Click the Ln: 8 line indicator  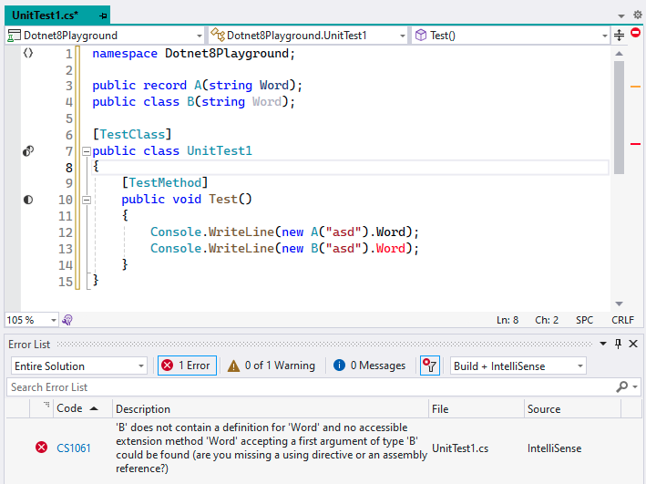[508, 320]
